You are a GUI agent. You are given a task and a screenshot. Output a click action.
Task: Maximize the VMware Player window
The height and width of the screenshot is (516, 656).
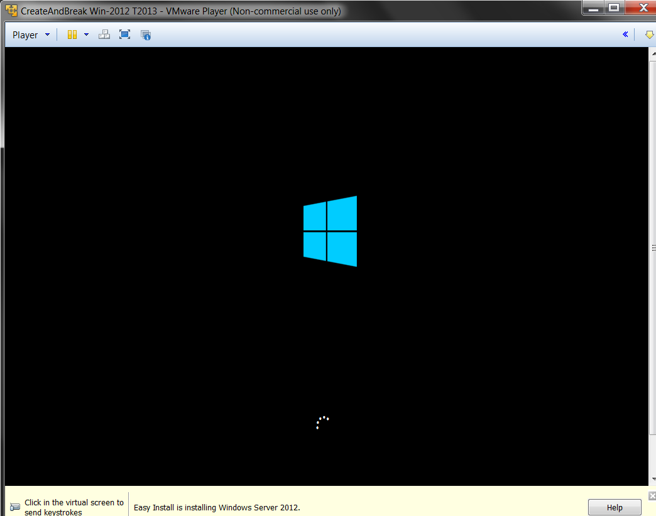(614, 9)
